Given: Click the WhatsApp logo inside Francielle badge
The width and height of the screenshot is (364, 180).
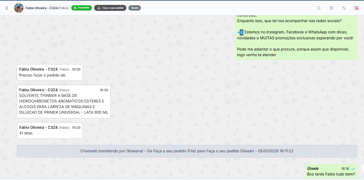Looking at the screenshot, I should tap(75, 8).
